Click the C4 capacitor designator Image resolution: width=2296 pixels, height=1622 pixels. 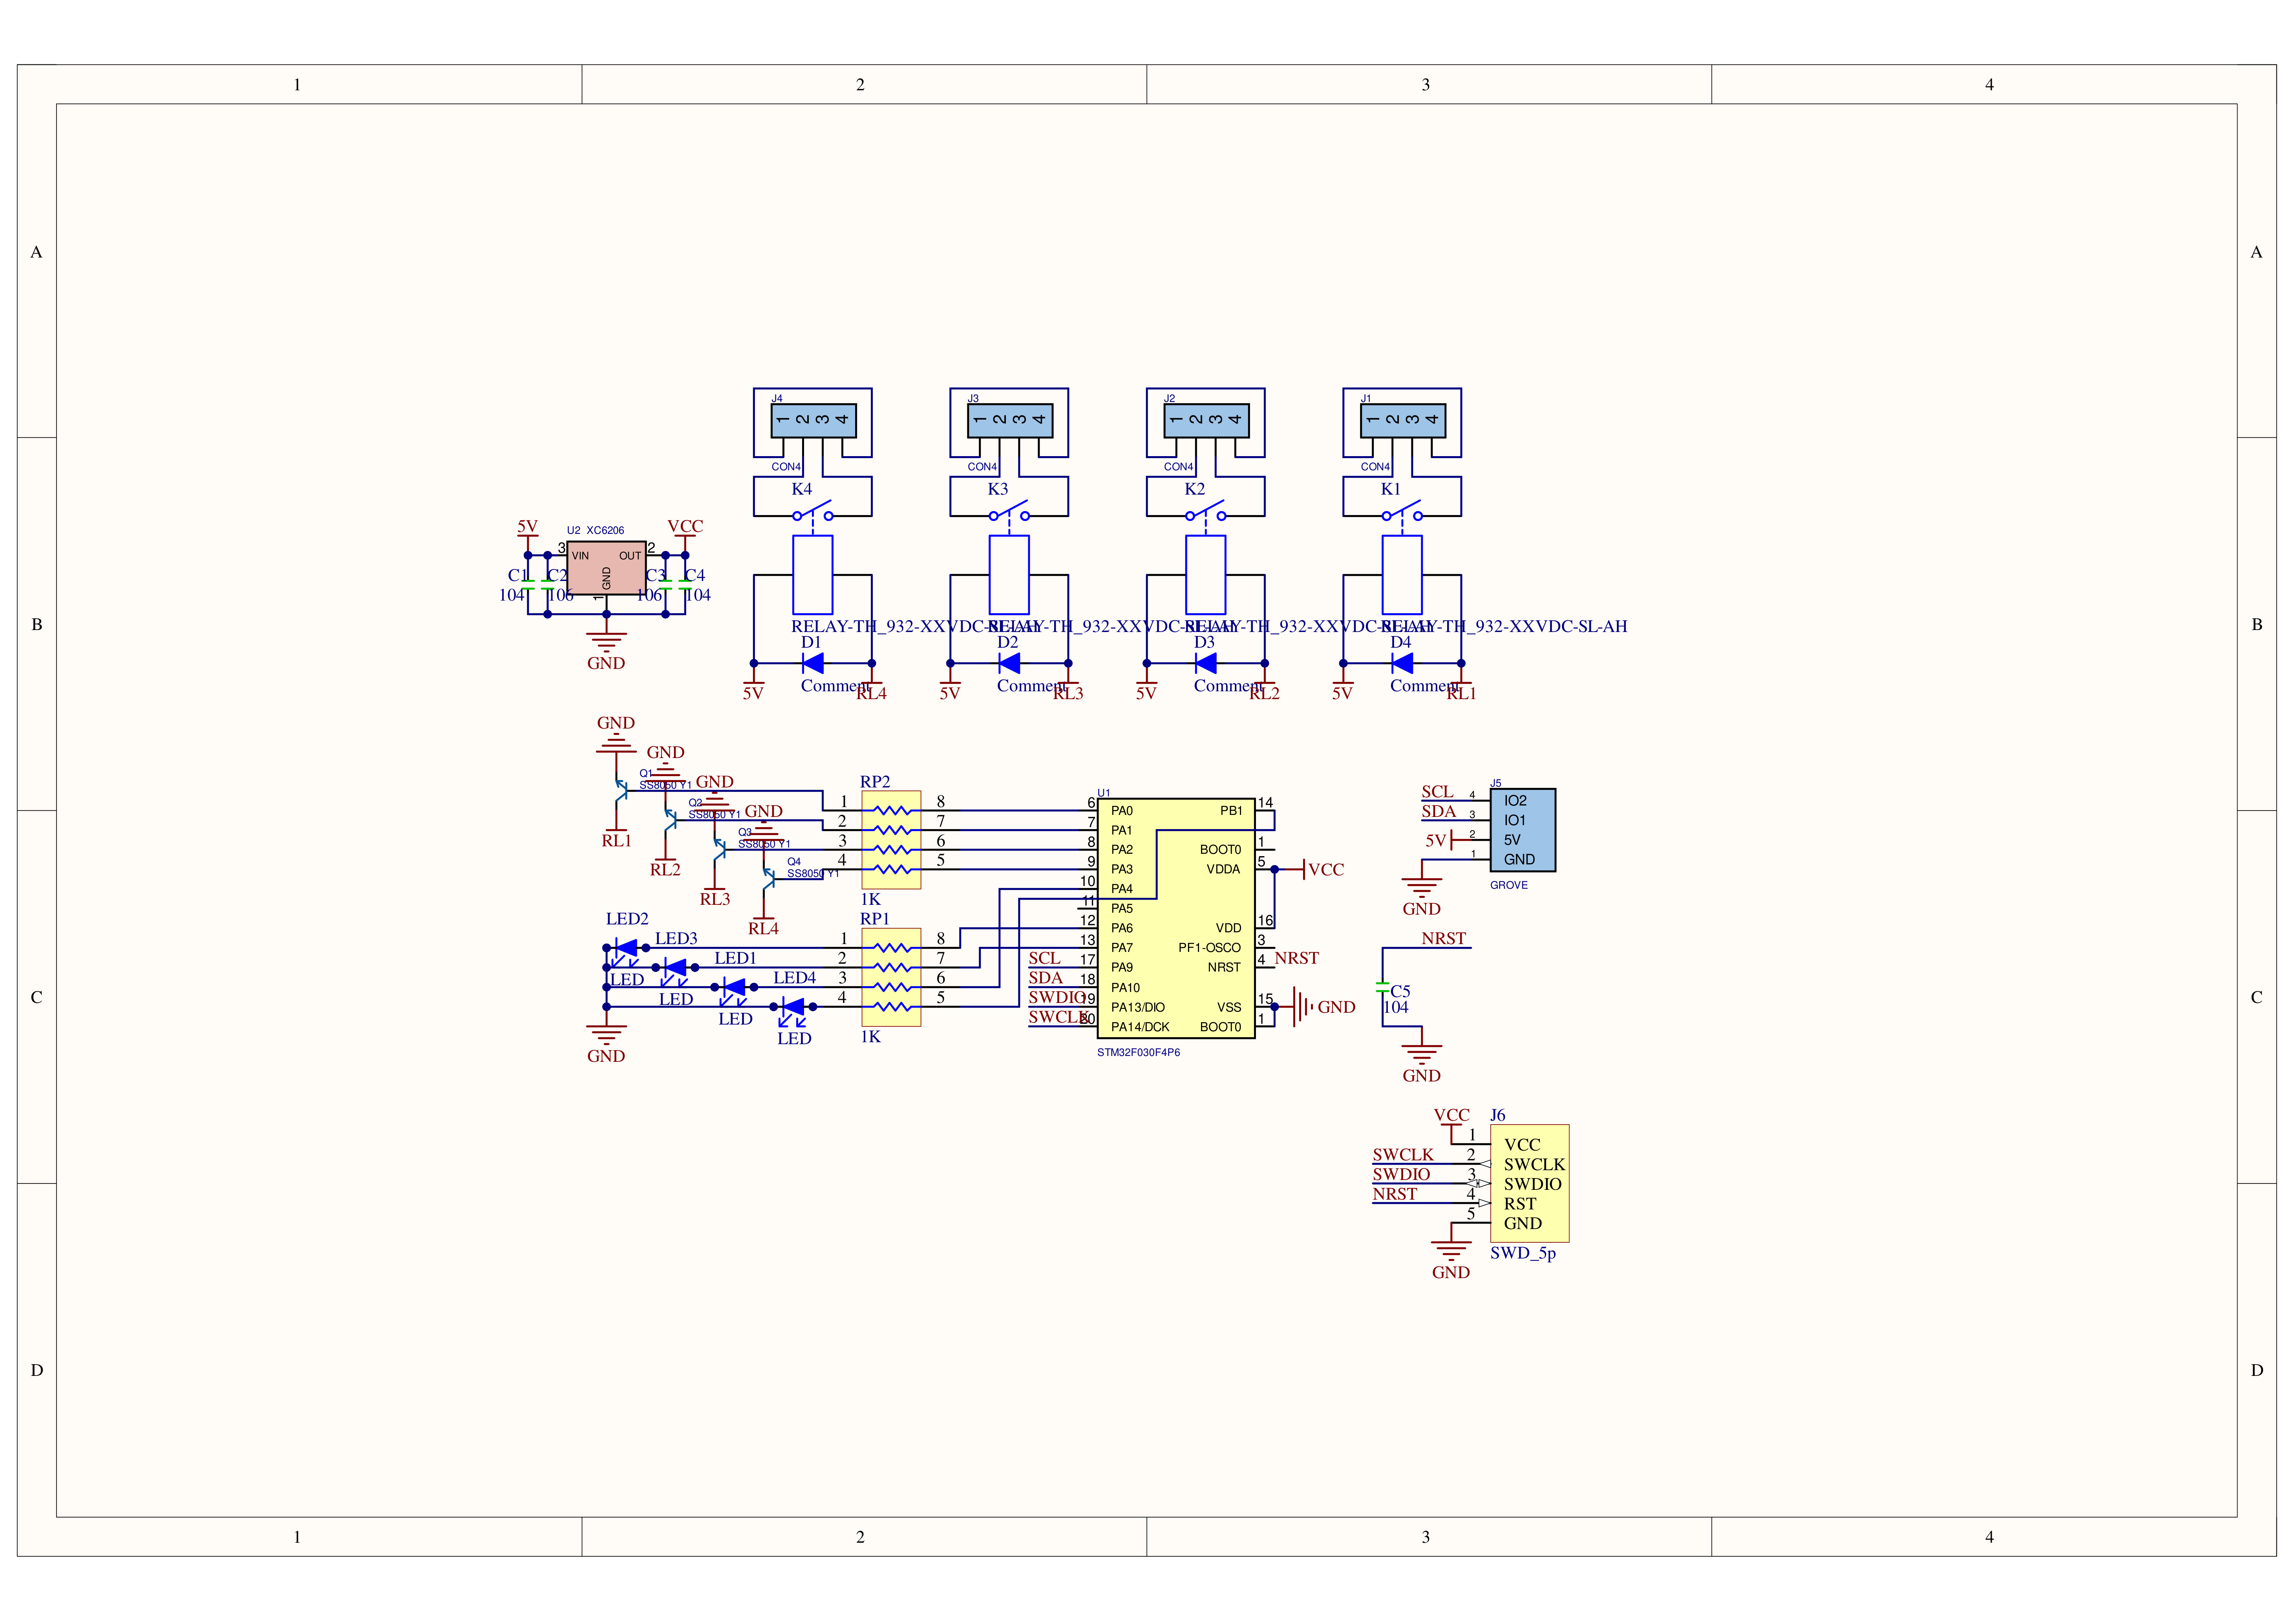coord(694,576)
